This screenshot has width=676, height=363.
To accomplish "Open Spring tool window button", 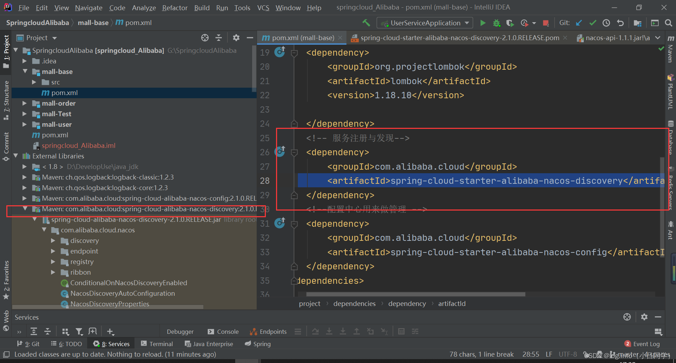I will coord(258,344).
